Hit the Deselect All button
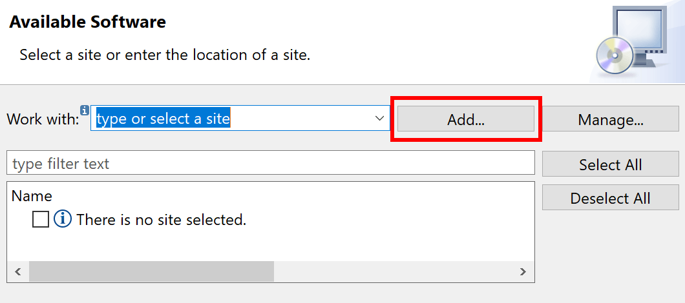 (610, 197)
